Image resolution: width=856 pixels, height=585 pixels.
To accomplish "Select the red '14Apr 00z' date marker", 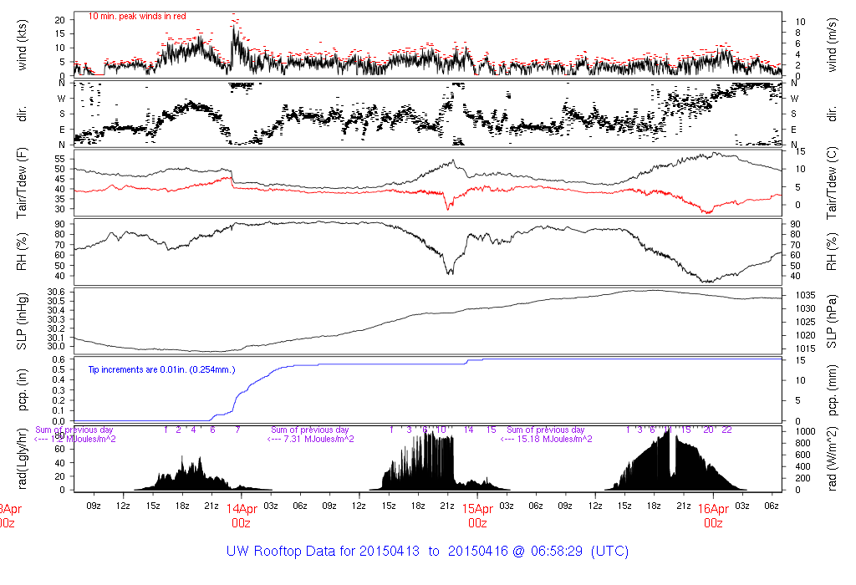I will click(242, 516).
